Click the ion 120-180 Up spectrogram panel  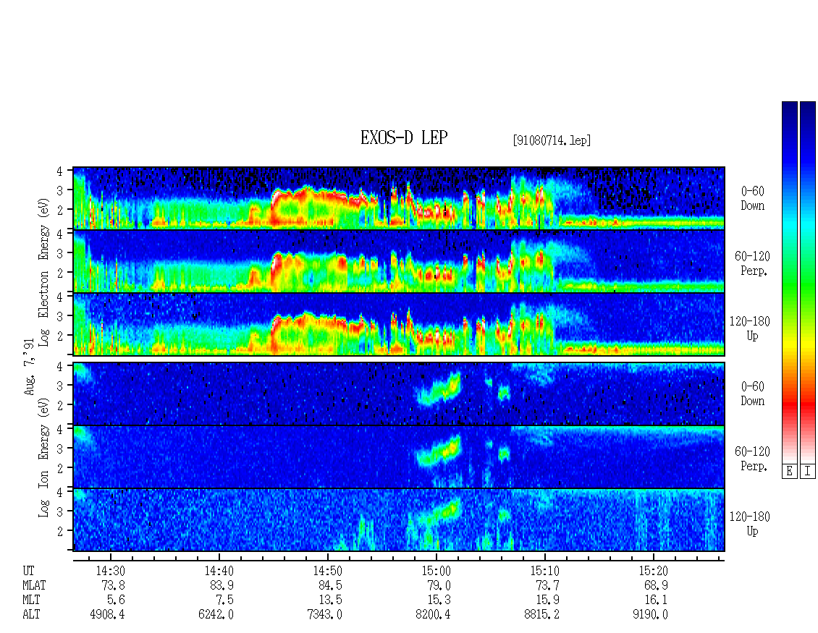coord(399,520)
